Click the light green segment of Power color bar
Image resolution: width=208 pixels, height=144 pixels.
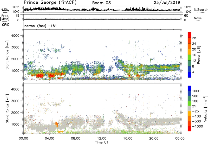pyautogui.click(x=190, y=58)
